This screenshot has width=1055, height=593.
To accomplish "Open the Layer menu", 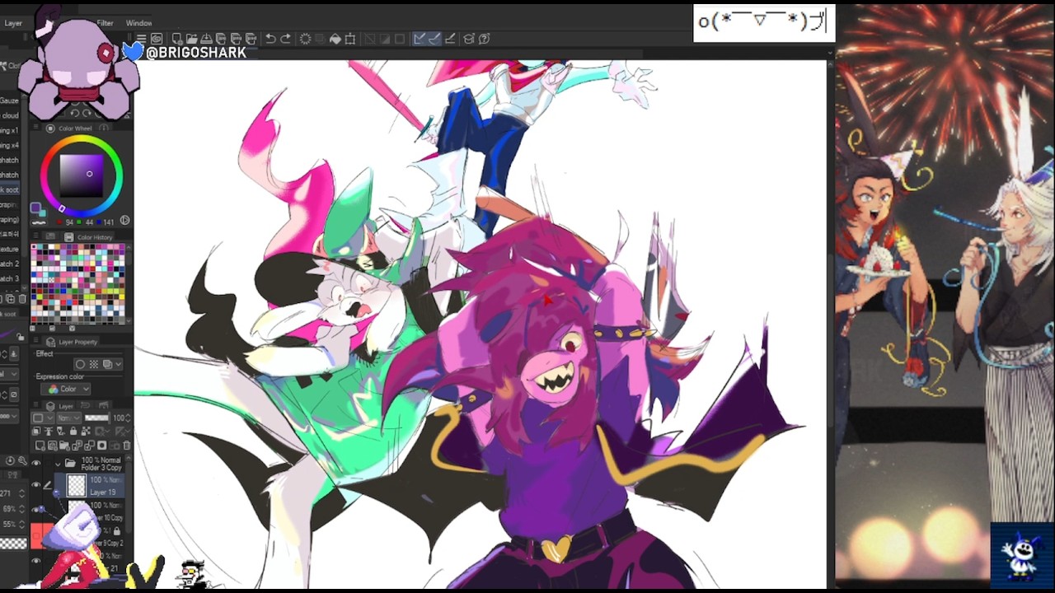I will (x=13, y=23).
